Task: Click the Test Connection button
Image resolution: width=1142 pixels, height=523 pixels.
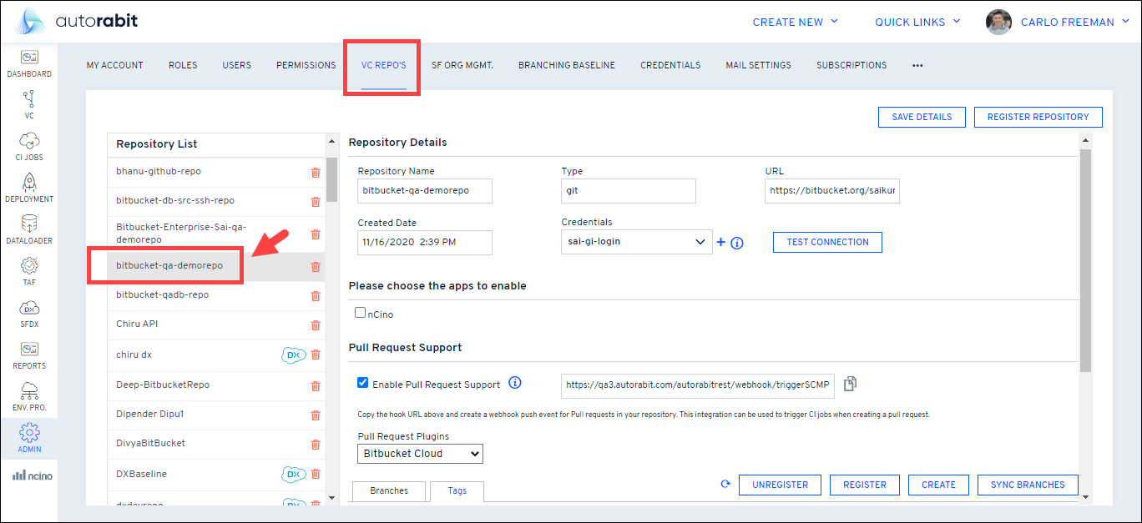Action: coord(827,242)
